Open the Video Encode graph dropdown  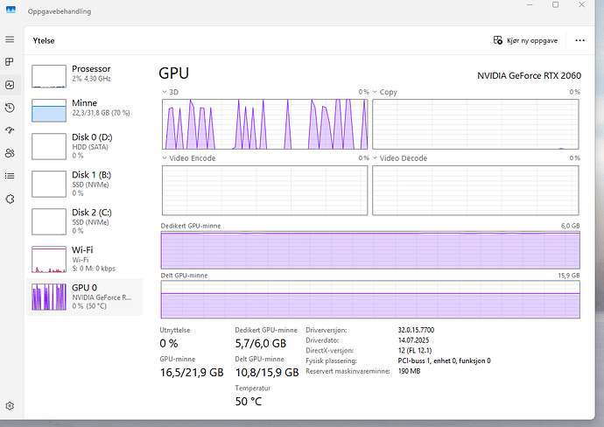(165, 158)
